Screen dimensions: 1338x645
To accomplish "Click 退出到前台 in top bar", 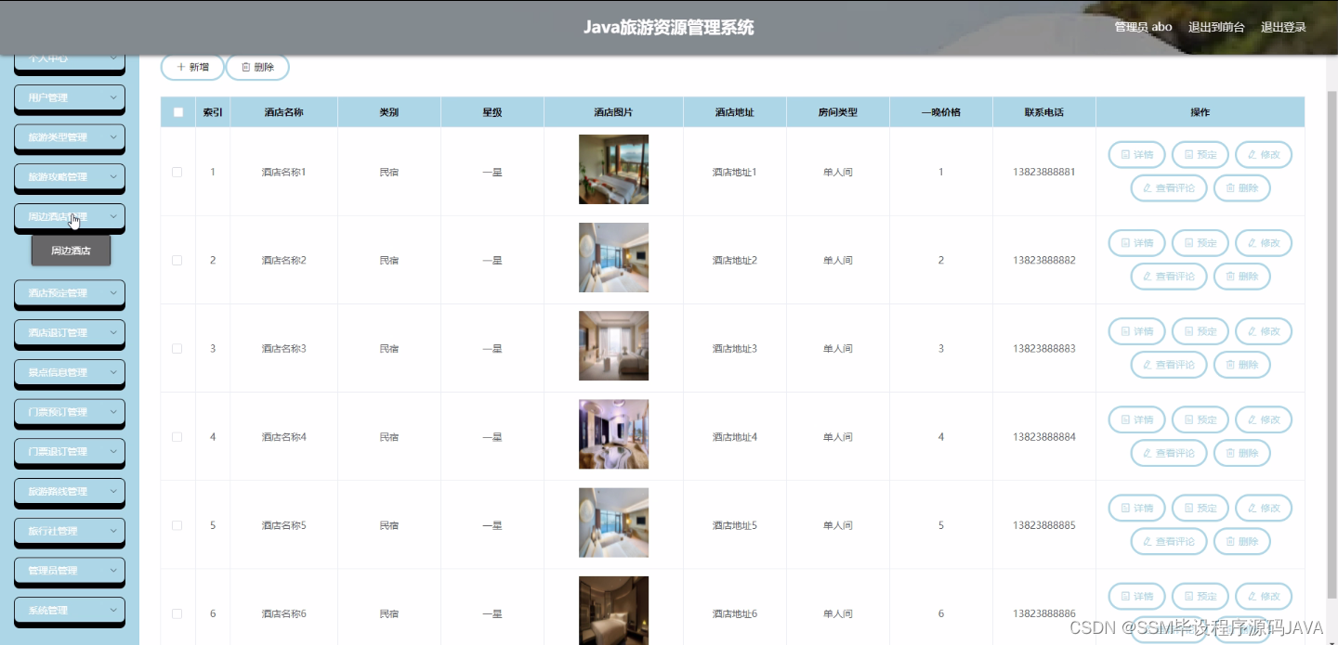I will tap(1218, 27).
